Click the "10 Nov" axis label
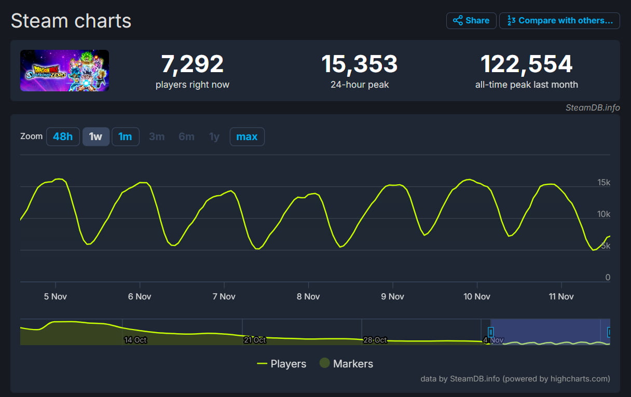 click(x=477, y=296)
